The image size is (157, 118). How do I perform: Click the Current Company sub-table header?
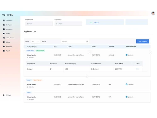(x=71, y=64)
